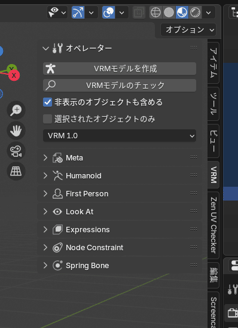The width and height of the screenshot is (238, 328).
Task: Uncheck 非表示のオブジェクトも含める checkbox
Action: coord(47,102)
